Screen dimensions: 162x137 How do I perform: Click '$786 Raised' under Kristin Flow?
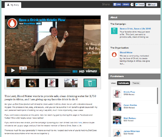(x=129, y=95)
